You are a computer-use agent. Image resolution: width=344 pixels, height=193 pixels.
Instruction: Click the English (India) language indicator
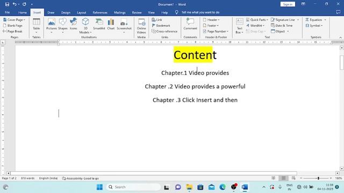(x=48, y=179)
